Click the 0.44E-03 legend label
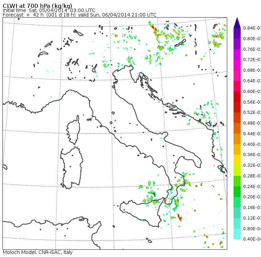The width and height of the screenshot is (261, 257). [x=252, y=134]
